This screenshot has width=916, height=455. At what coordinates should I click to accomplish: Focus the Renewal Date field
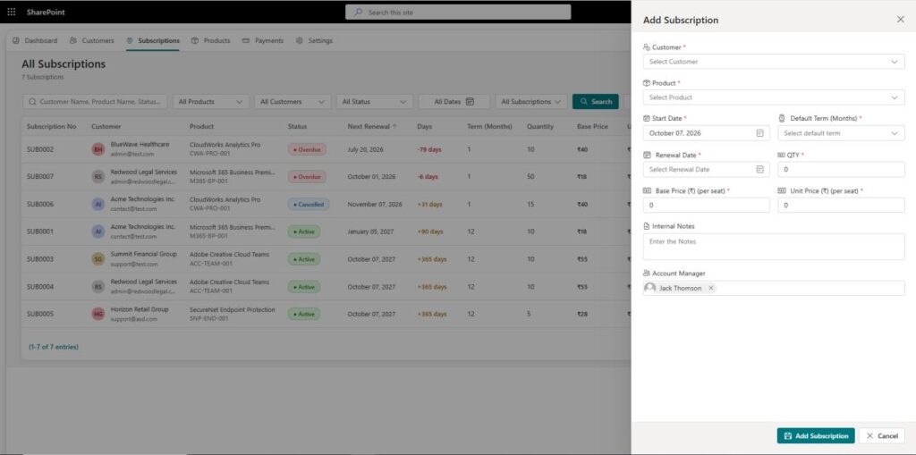707,169
